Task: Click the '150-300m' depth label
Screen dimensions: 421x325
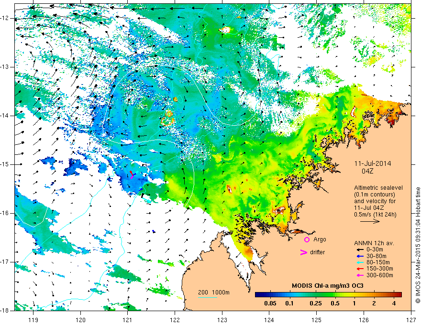Action: pos(380,269)
